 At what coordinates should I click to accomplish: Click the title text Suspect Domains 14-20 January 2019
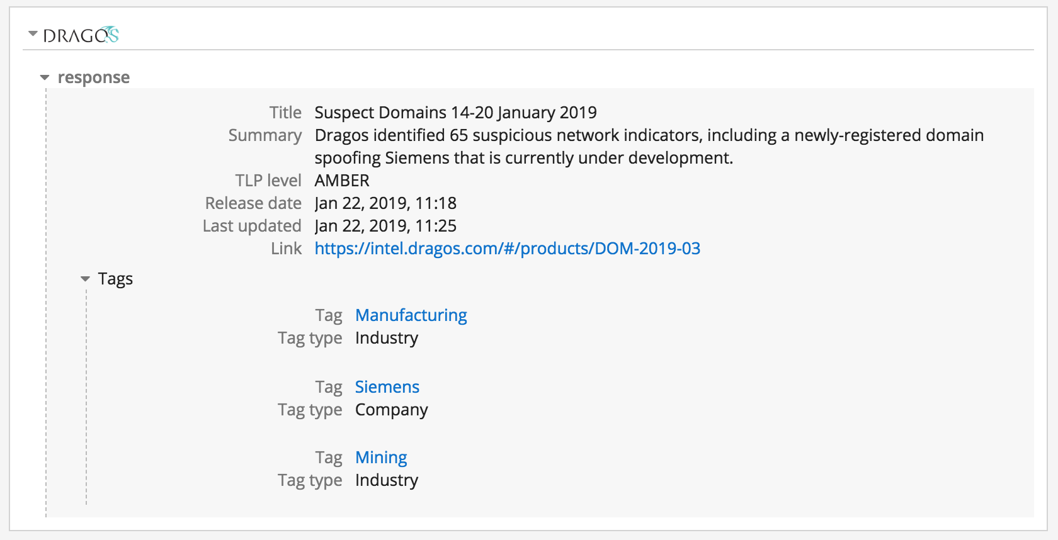click(455, 113)
